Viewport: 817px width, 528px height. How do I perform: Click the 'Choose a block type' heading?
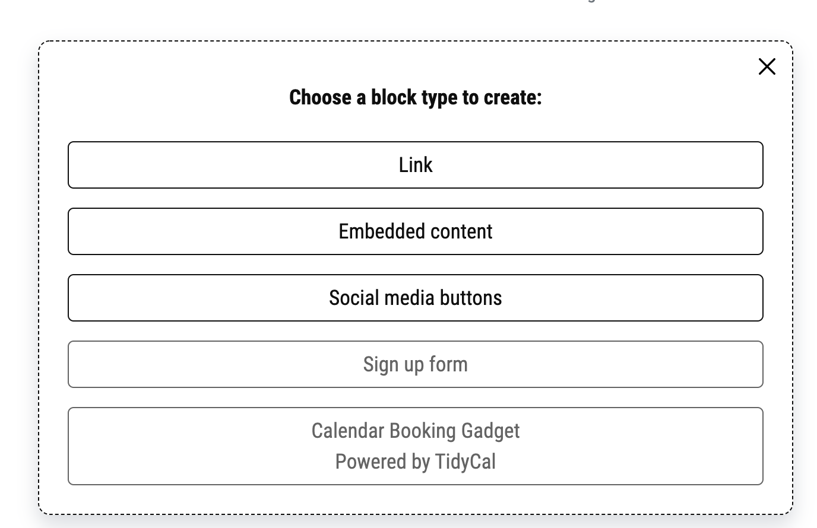coord(416,97)
